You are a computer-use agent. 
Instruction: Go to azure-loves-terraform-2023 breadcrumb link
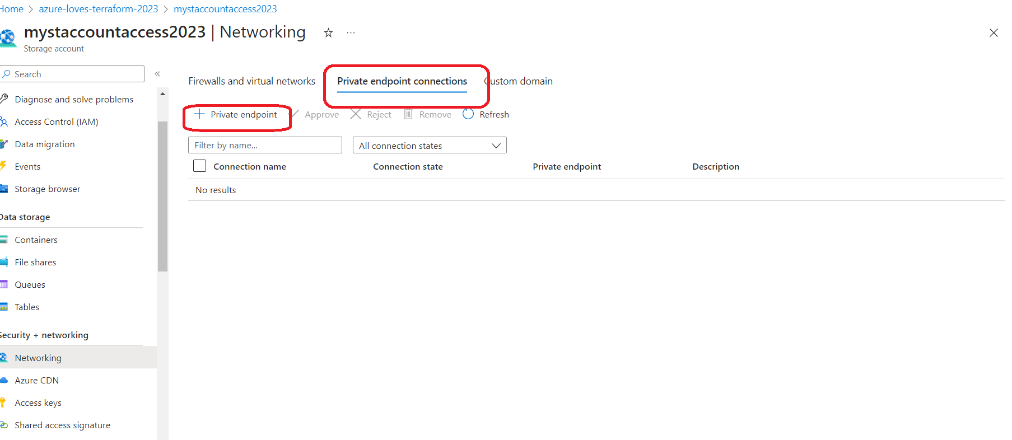click(99, 9)
